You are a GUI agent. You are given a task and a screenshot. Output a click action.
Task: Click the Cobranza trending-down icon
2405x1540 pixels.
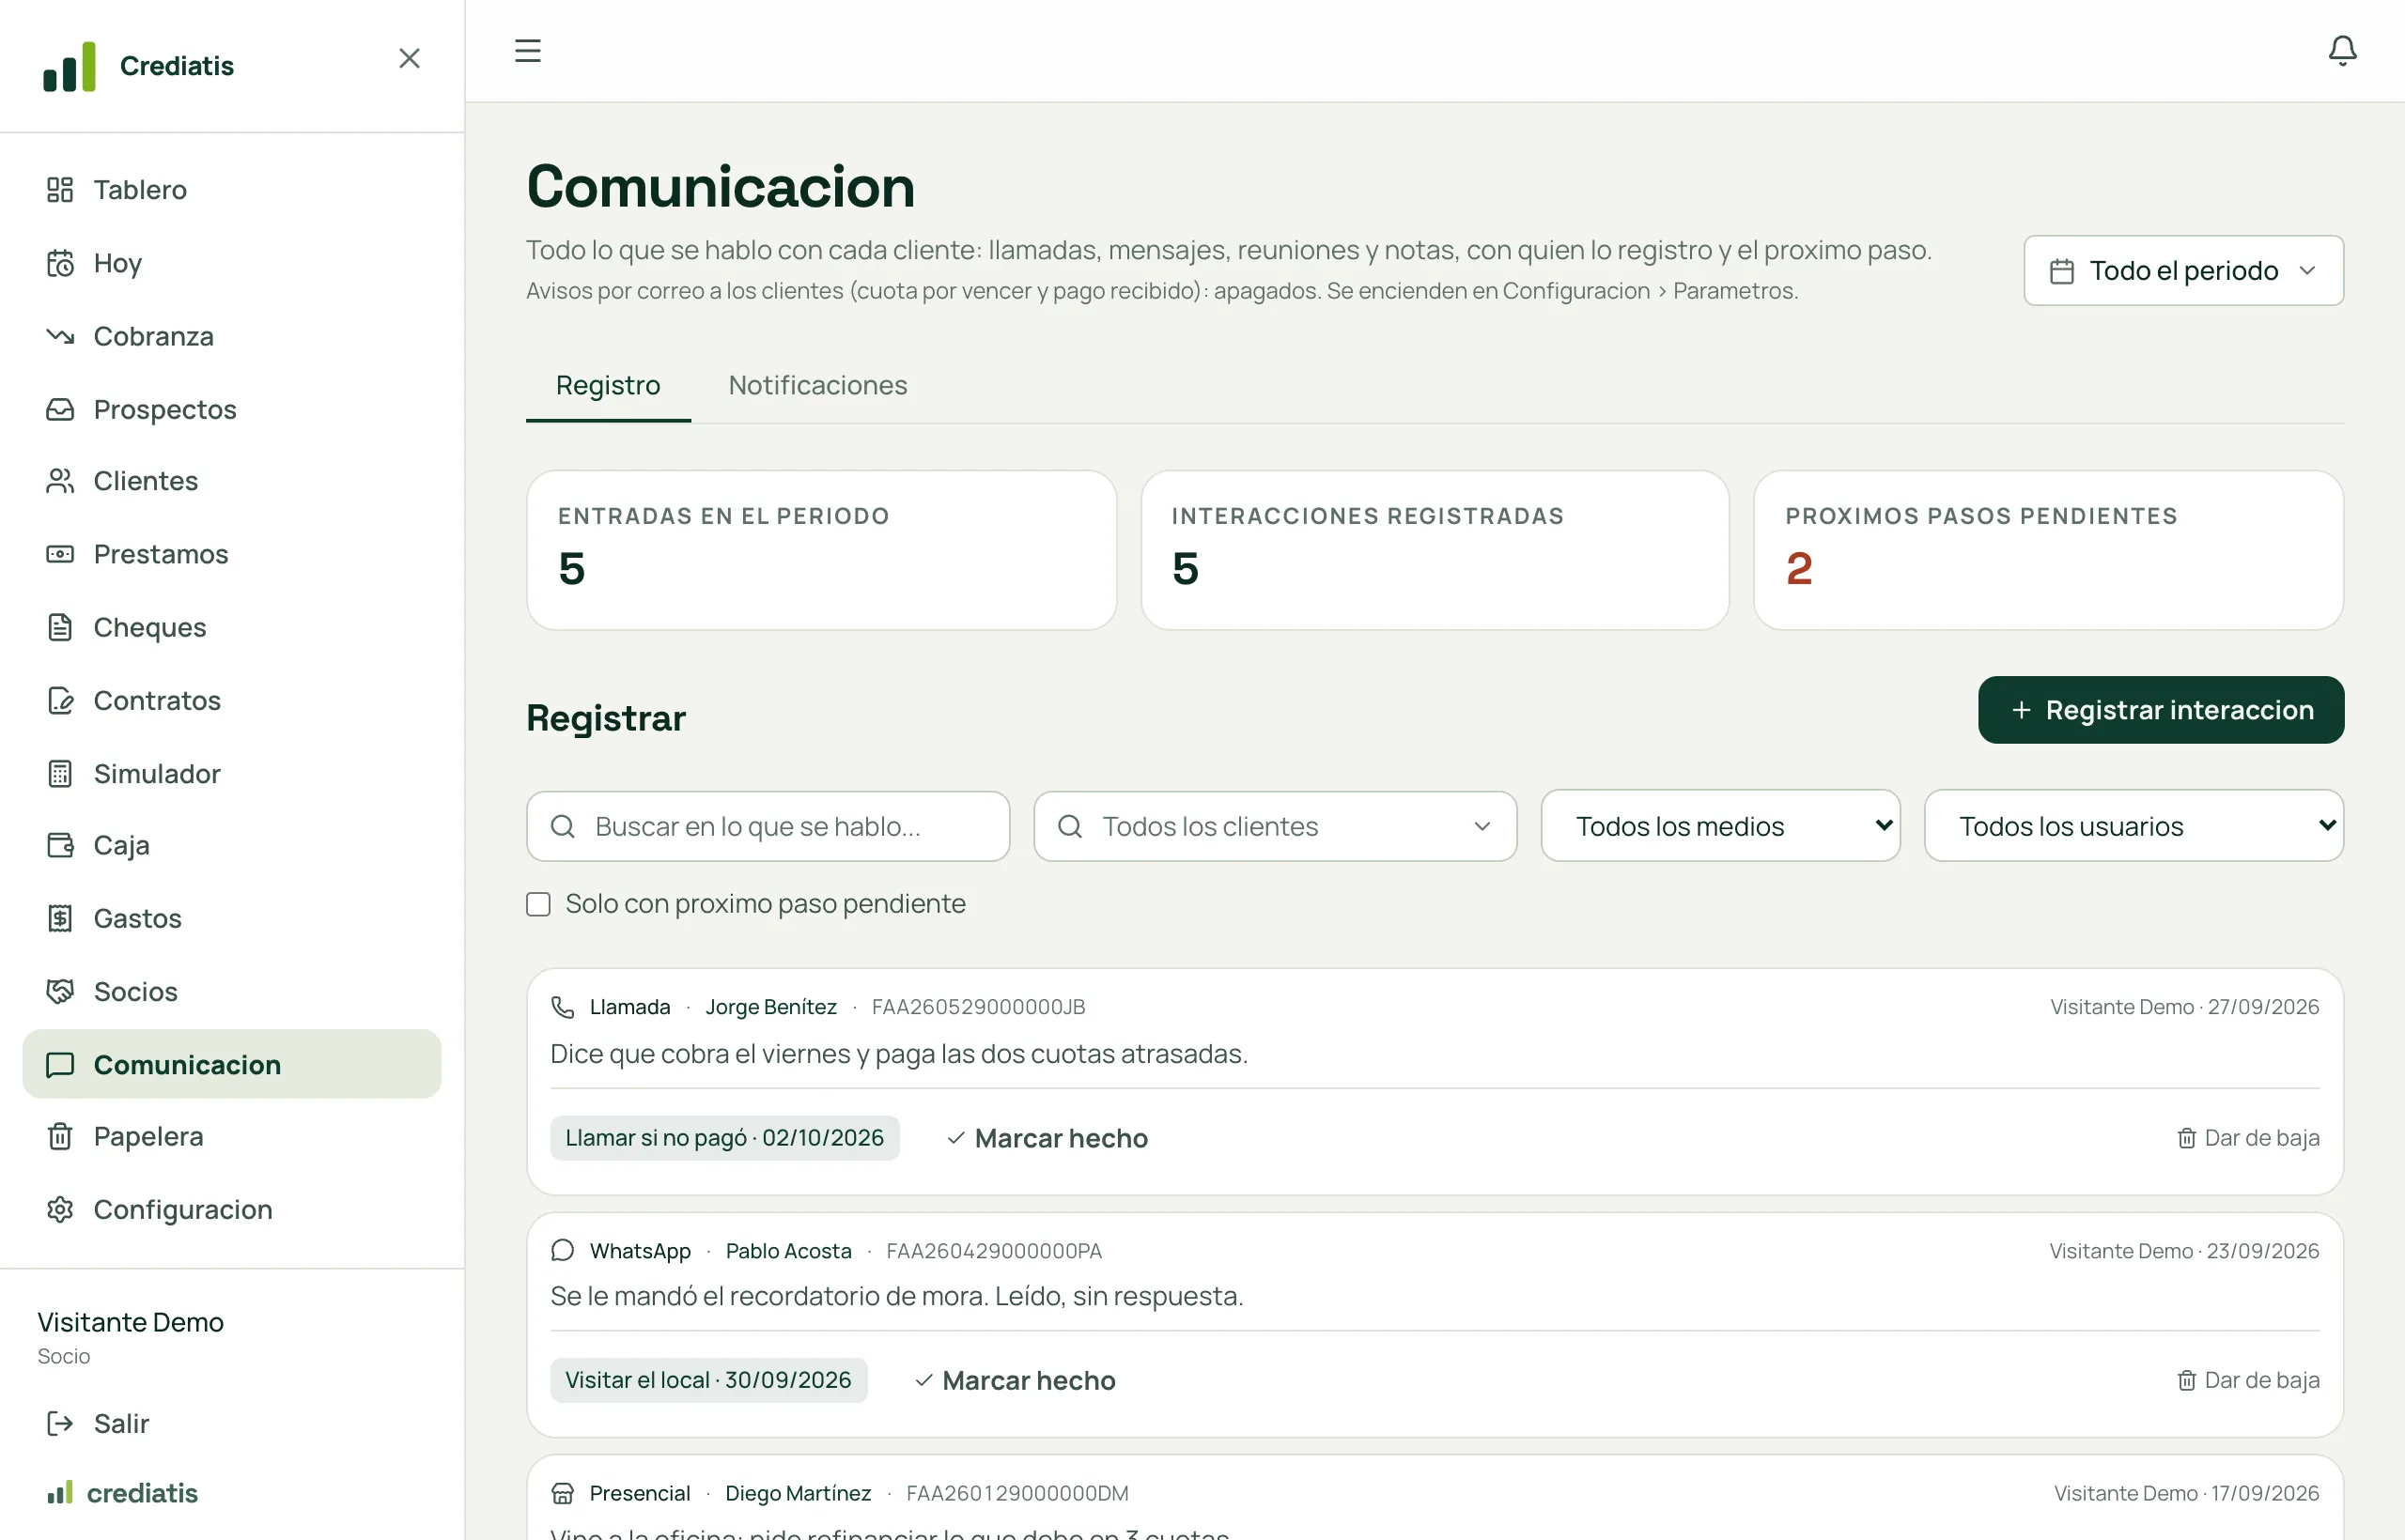tap(60, 336)
